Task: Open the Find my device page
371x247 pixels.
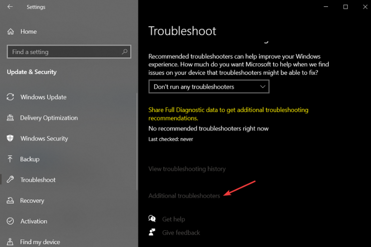Action: (40, 242)
